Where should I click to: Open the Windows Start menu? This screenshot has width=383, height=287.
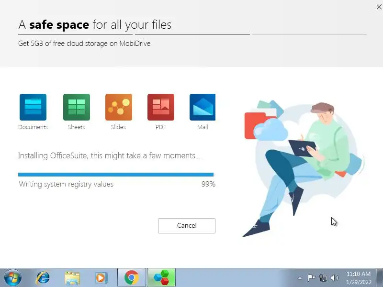pyautogui.click(x=13, y=278)
